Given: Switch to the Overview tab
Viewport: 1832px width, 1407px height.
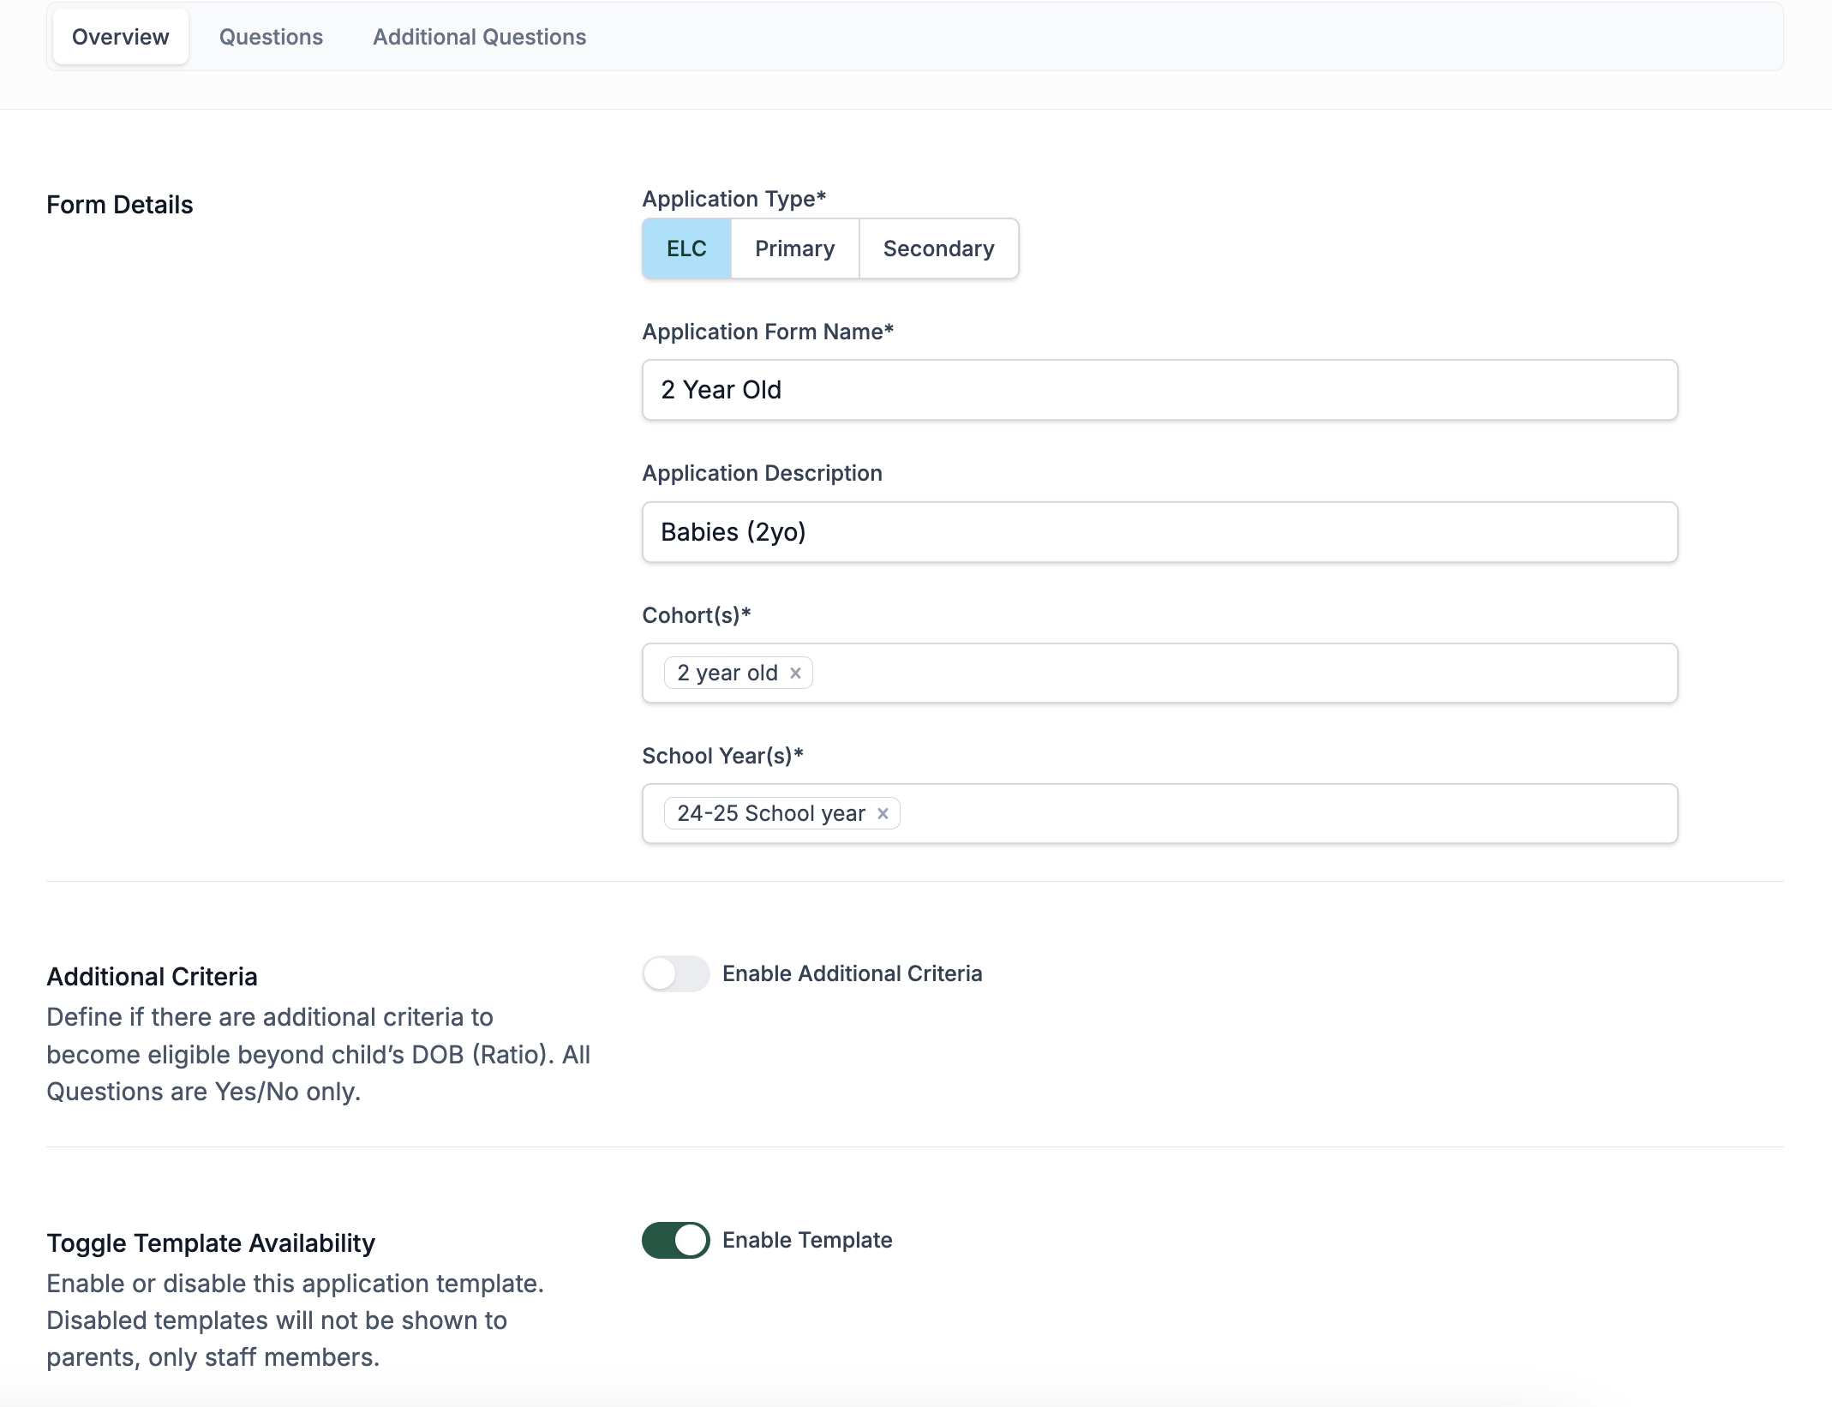Looking at the screenshot, I should click(121, 37).
